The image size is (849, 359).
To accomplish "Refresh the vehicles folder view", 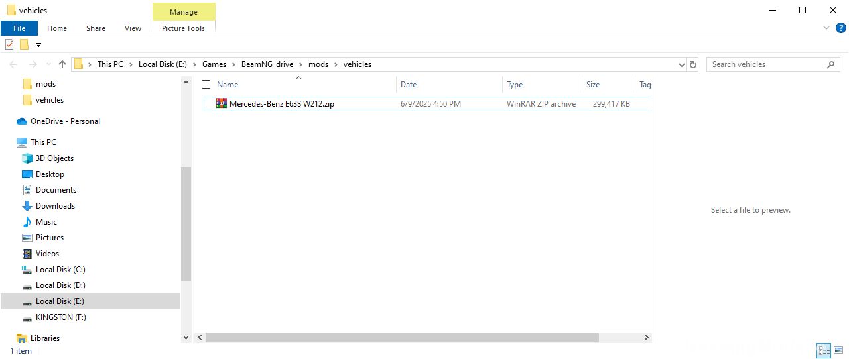I will (x=693, y=64).
